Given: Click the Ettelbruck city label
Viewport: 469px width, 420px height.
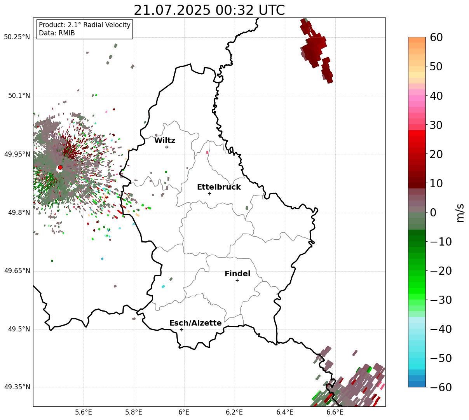Looking at the screenshot, I should 219,187.
